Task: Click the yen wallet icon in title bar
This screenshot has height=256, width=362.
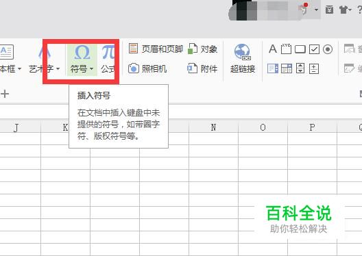Action: [329, 10]
